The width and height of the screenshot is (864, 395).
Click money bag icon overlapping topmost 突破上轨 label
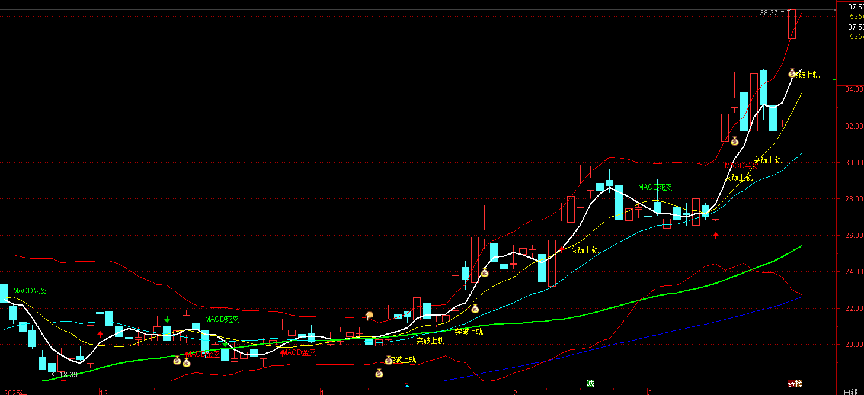792,73
